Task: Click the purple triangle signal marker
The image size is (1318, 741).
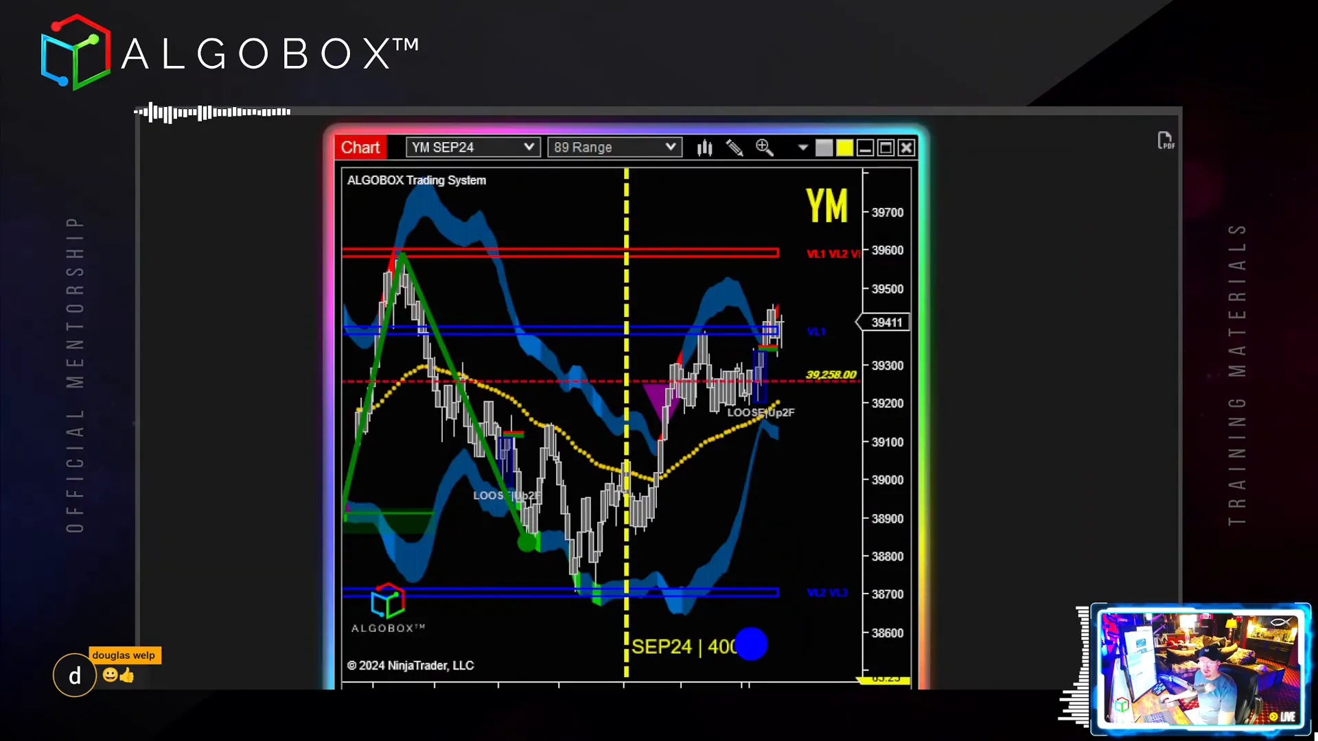Action: click(x=660, y=401)
